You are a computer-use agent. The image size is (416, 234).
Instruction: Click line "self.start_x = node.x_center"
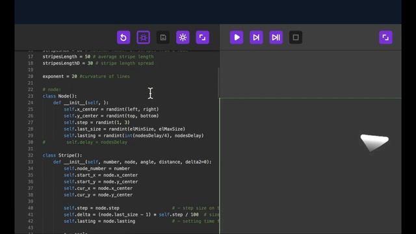(101, 175)
